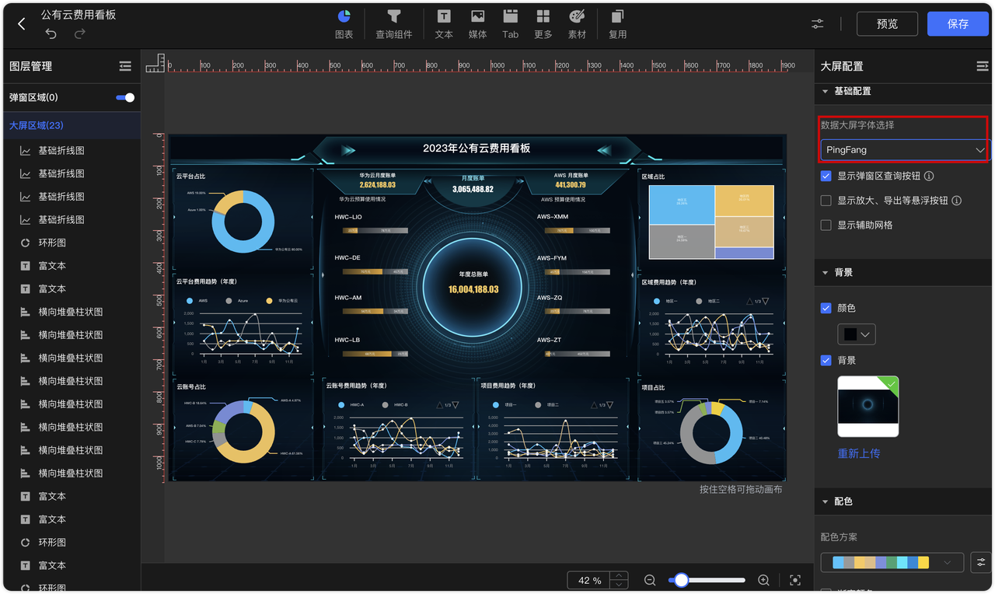Open the 查询组件 query component tool

pyautogui.click(x=394, y=23)
